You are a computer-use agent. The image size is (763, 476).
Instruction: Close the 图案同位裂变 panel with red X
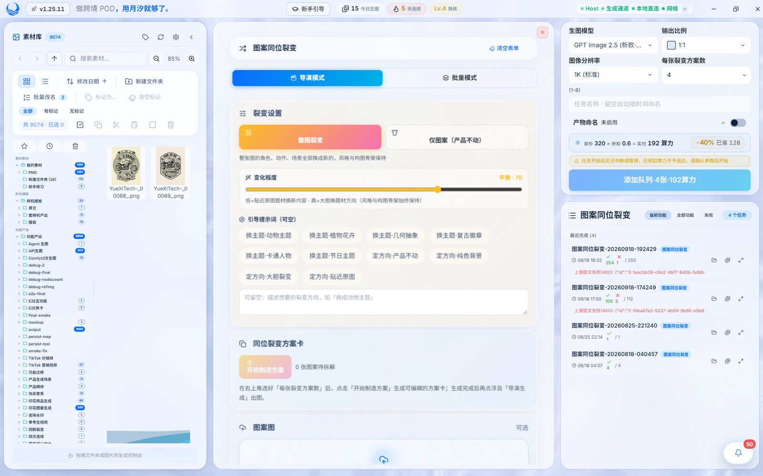click(542, 32)
